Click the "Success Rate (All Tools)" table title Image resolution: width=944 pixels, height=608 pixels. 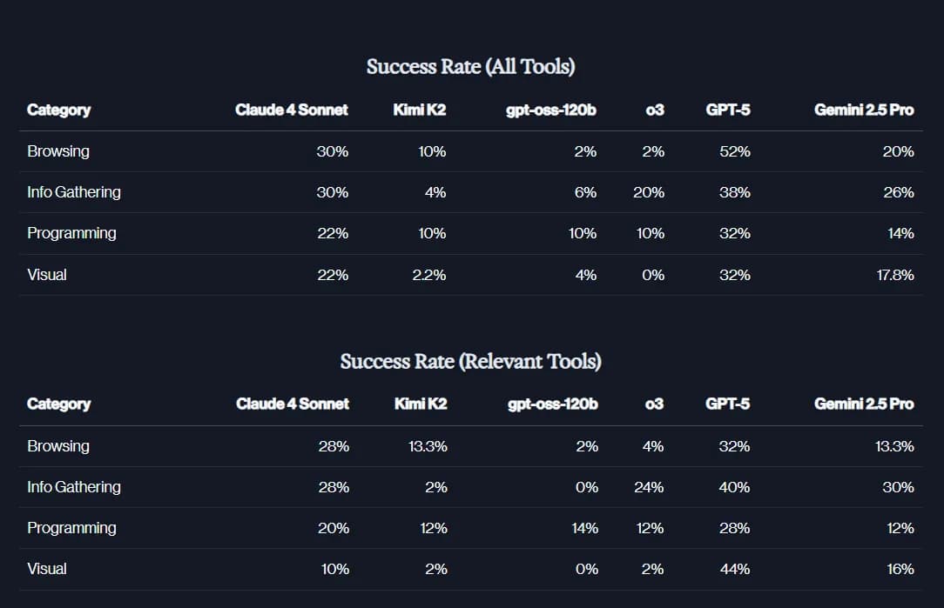coord(470,67)
